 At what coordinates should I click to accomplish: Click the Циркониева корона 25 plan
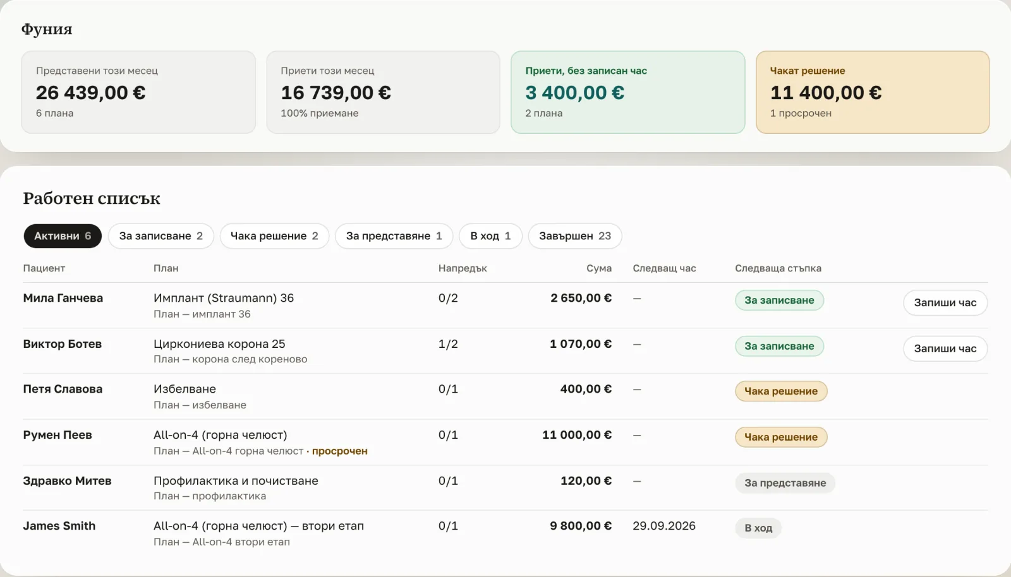tap(219, 344)
